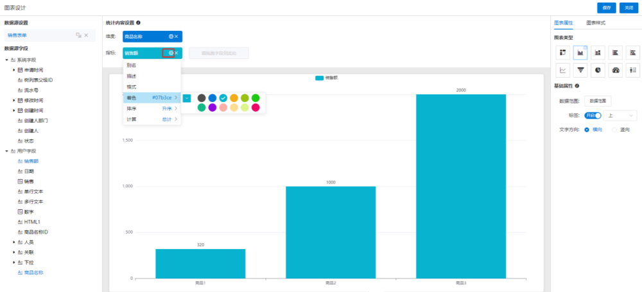Viewport: 642px width, 292px height.
Task: Click the 保存 save button
Action: click(x=607, y=8)
